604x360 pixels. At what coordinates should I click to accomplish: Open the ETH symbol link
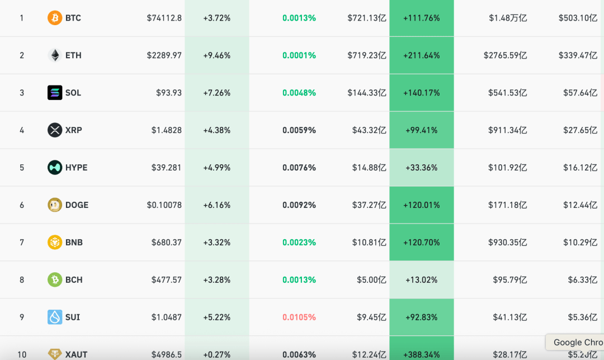pos(73,55)
